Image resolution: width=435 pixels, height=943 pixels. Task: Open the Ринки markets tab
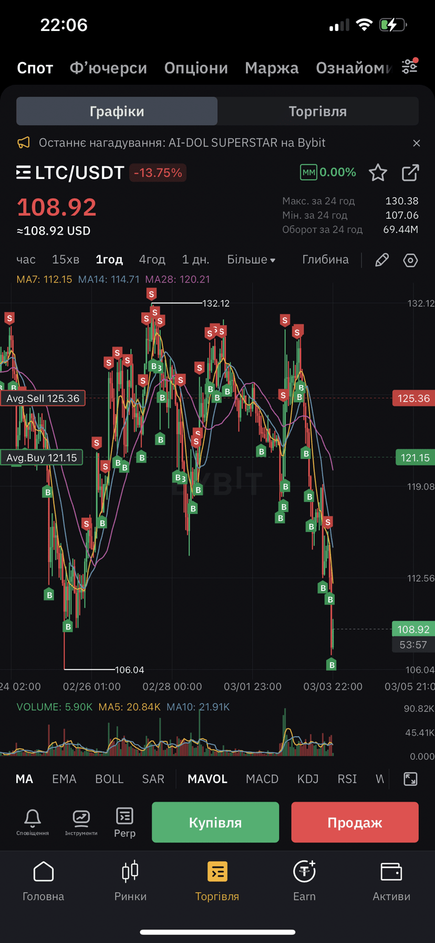(x=130, y=881)
